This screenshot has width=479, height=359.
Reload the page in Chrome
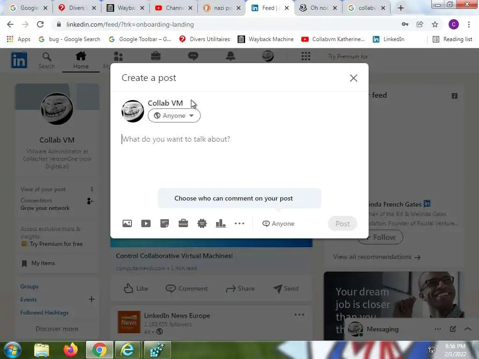[40, 24]
